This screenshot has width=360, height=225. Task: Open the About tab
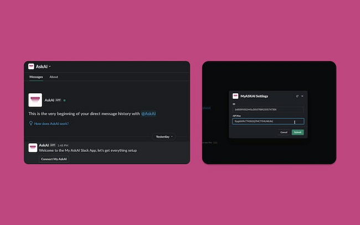click(54, 77)
